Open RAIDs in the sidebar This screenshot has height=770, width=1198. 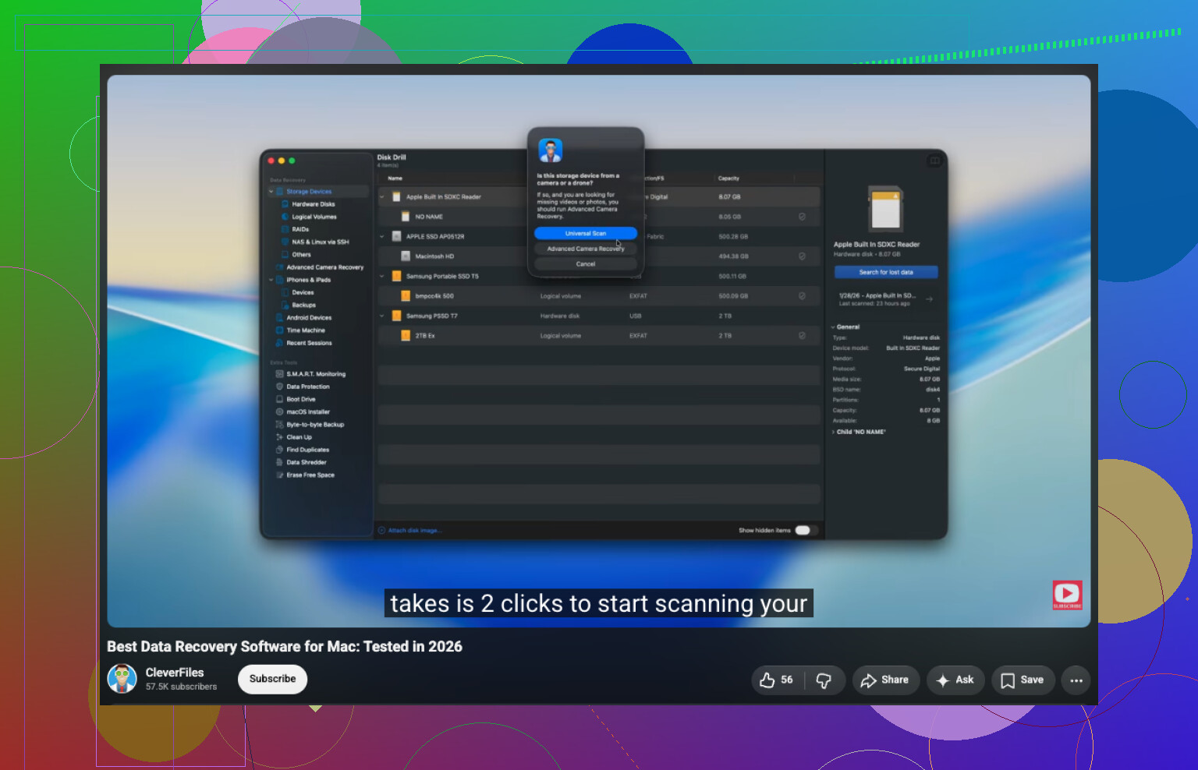300,229
